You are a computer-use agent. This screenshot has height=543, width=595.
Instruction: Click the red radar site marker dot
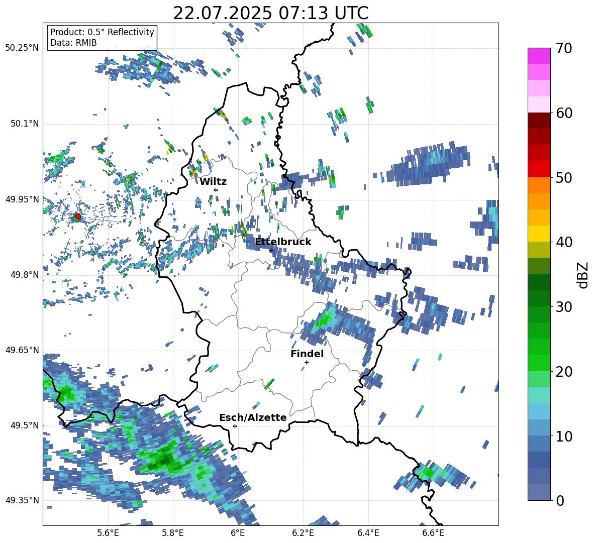78,216
